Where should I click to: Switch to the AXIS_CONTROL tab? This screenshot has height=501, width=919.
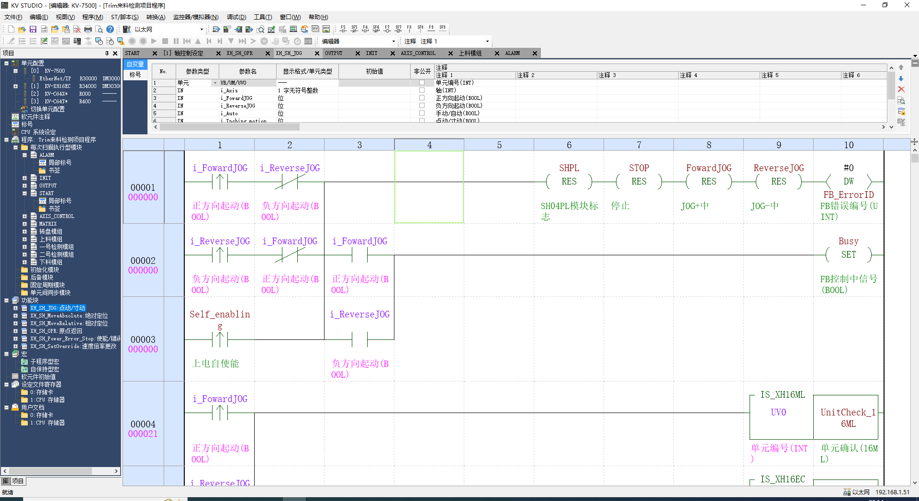coord(418,53)
